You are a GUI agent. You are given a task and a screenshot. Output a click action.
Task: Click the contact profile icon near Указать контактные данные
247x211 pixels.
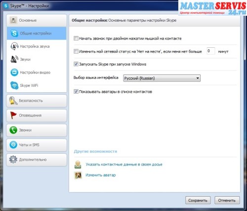[x=78, y=165]
